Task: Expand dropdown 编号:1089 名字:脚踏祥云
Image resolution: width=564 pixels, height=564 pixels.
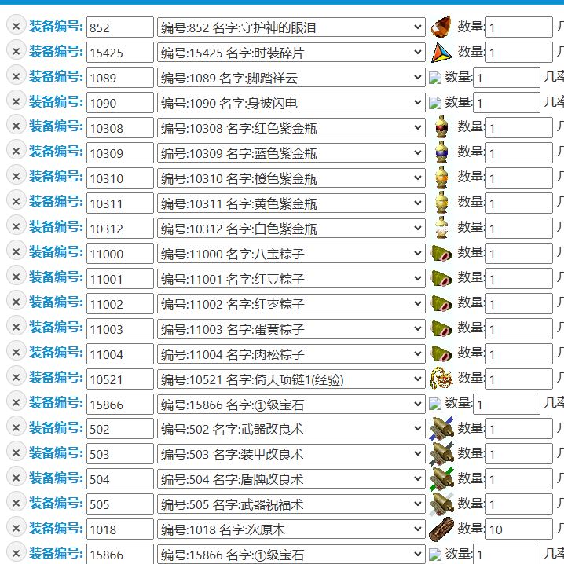Action: [291, 77]
